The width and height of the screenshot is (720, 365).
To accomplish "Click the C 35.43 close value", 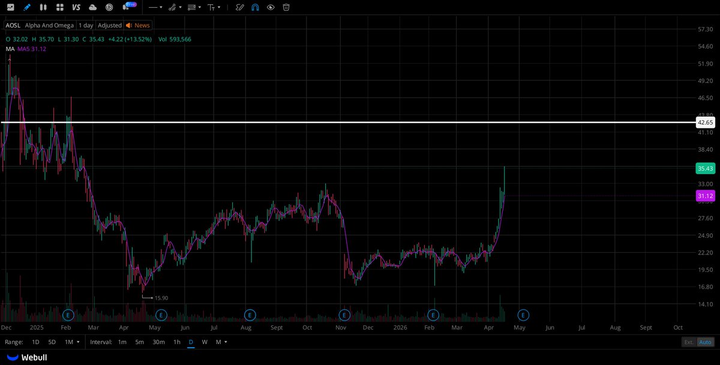I will [93, 39].
